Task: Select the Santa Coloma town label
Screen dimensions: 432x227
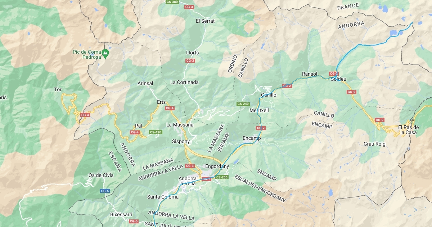Action: point(163,197)
